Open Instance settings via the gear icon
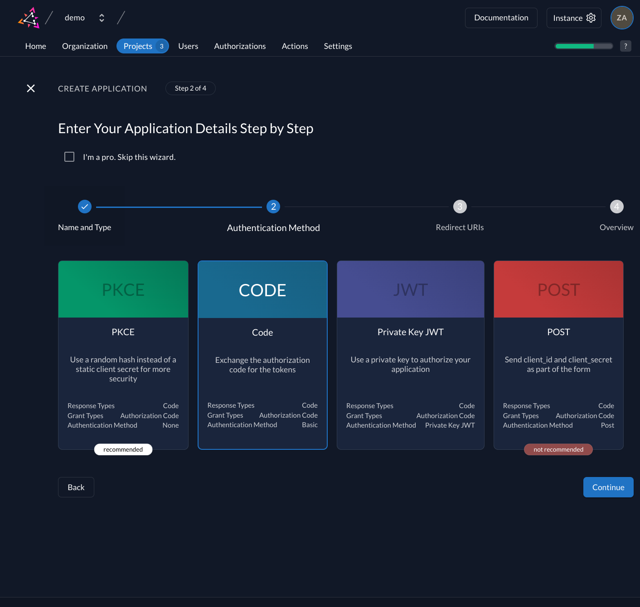 [591, 18]
